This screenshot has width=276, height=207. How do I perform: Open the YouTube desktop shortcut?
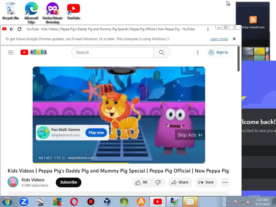pyautogui.click(x=74, y=11)
